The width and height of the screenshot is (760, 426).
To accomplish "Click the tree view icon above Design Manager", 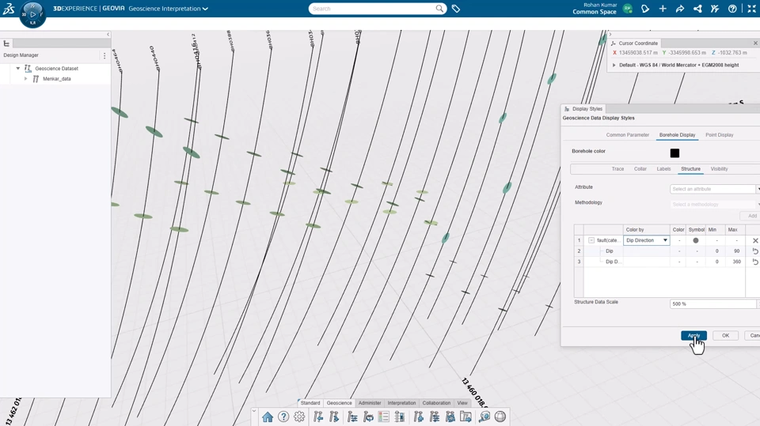I will pyautogui.click(x=7, y=43).
